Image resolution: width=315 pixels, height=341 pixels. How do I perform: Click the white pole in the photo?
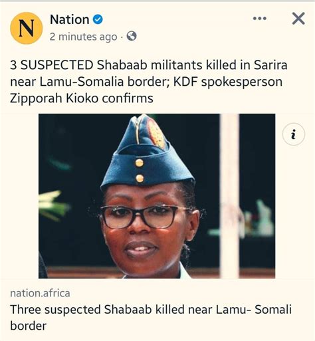coord(229,196)
